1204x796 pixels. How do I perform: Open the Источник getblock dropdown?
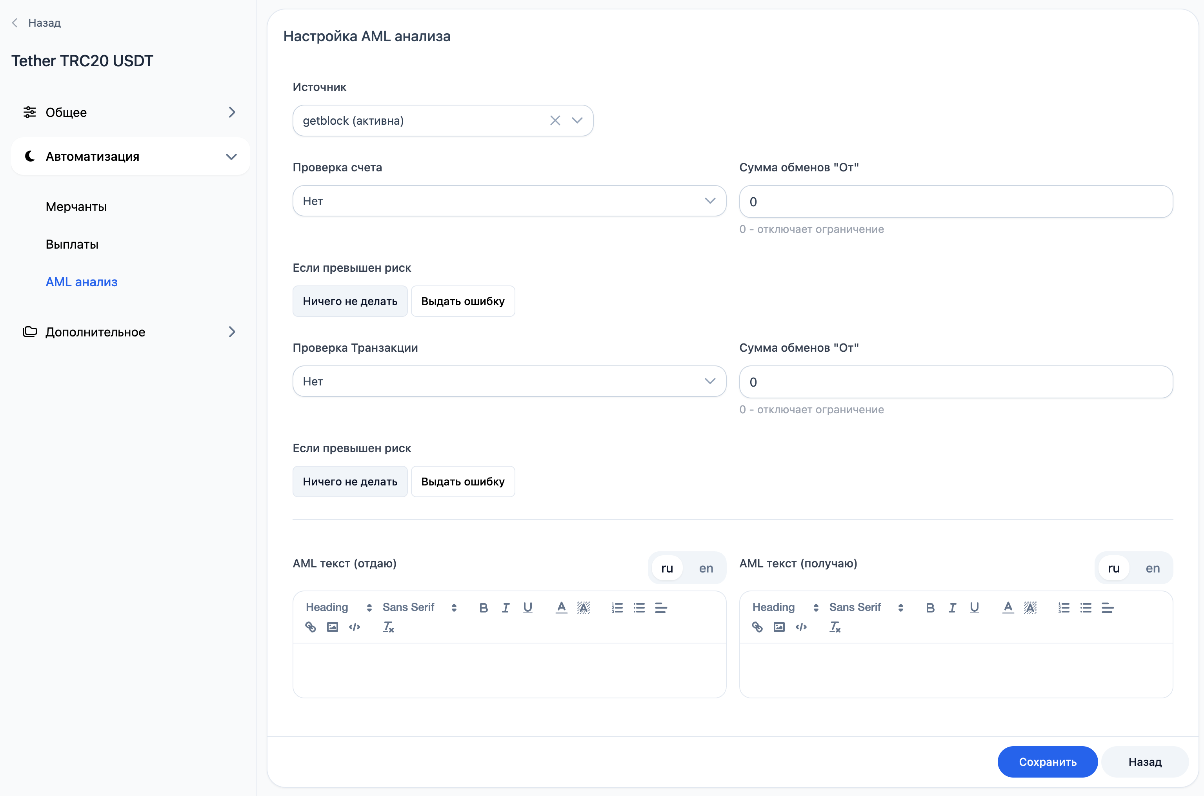443,121
